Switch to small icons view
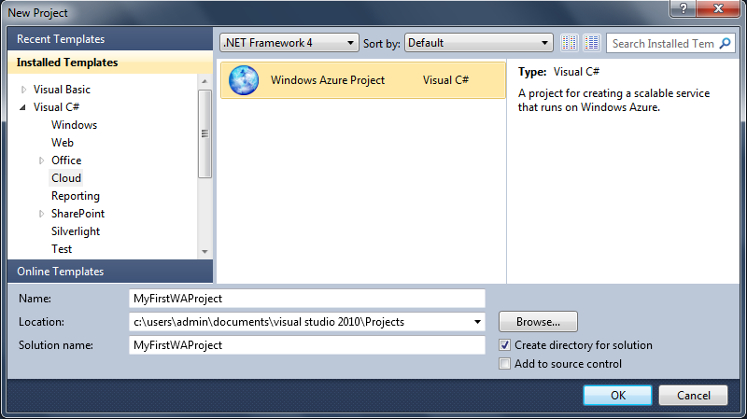747x419 pixels. click(x=571, y=43)
